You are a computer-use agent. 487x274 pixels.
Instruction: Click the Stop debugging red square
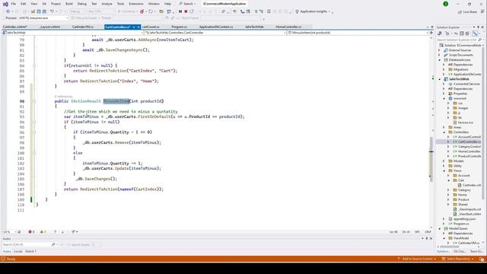click(186, 11)
